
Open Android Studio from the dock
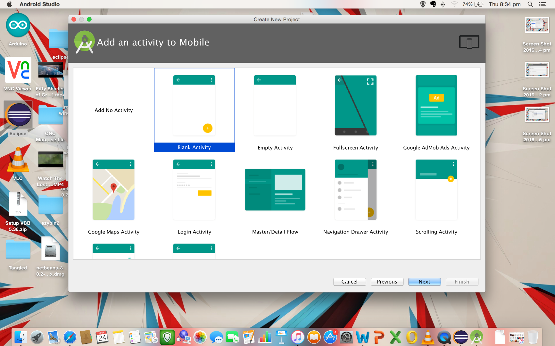pyautogui.click(x=477, y=337)
